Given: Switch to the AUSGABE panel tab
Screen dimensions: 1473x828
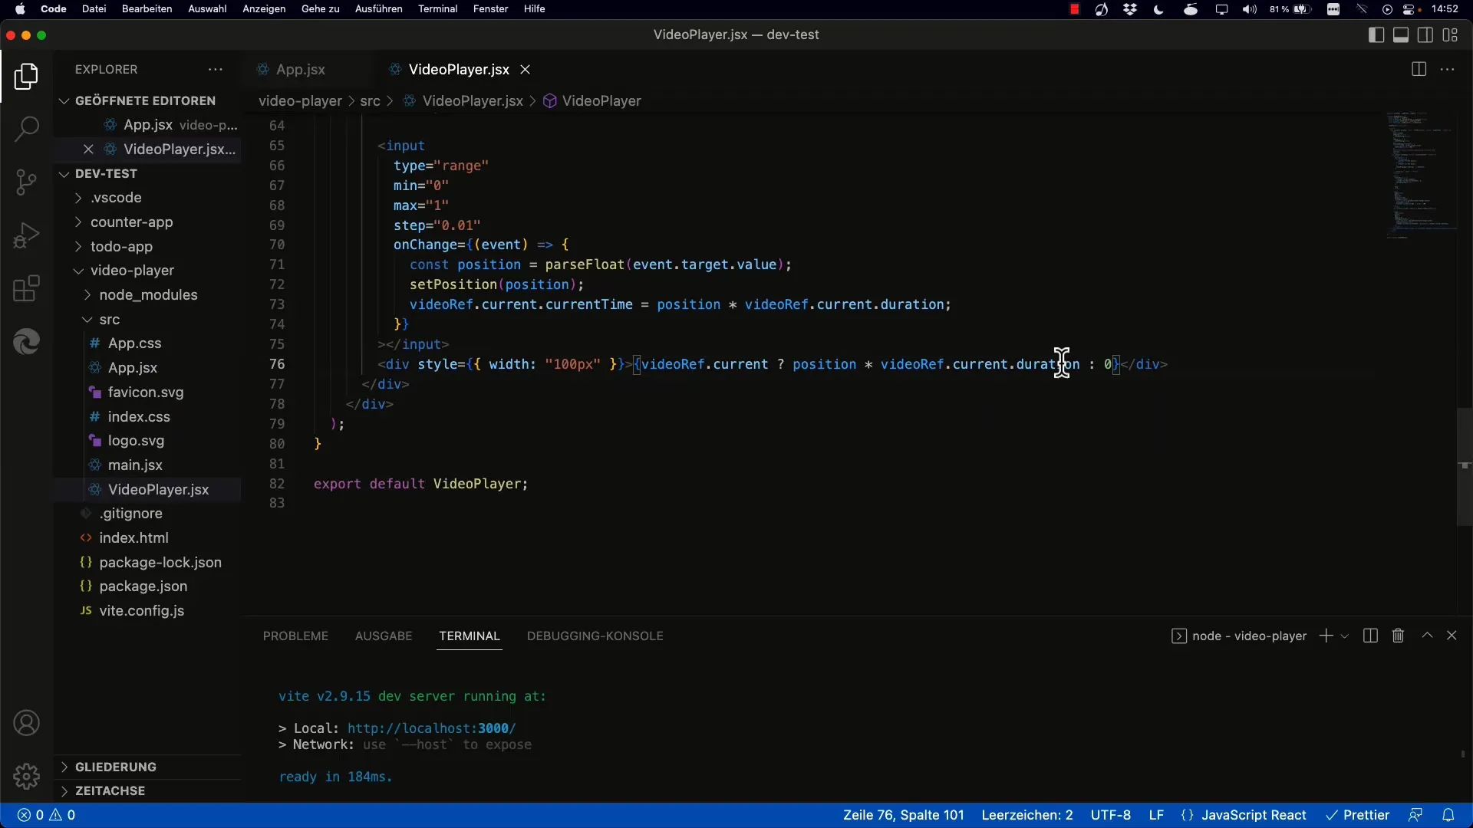Looking at the screenshot, I should point(384,636).
